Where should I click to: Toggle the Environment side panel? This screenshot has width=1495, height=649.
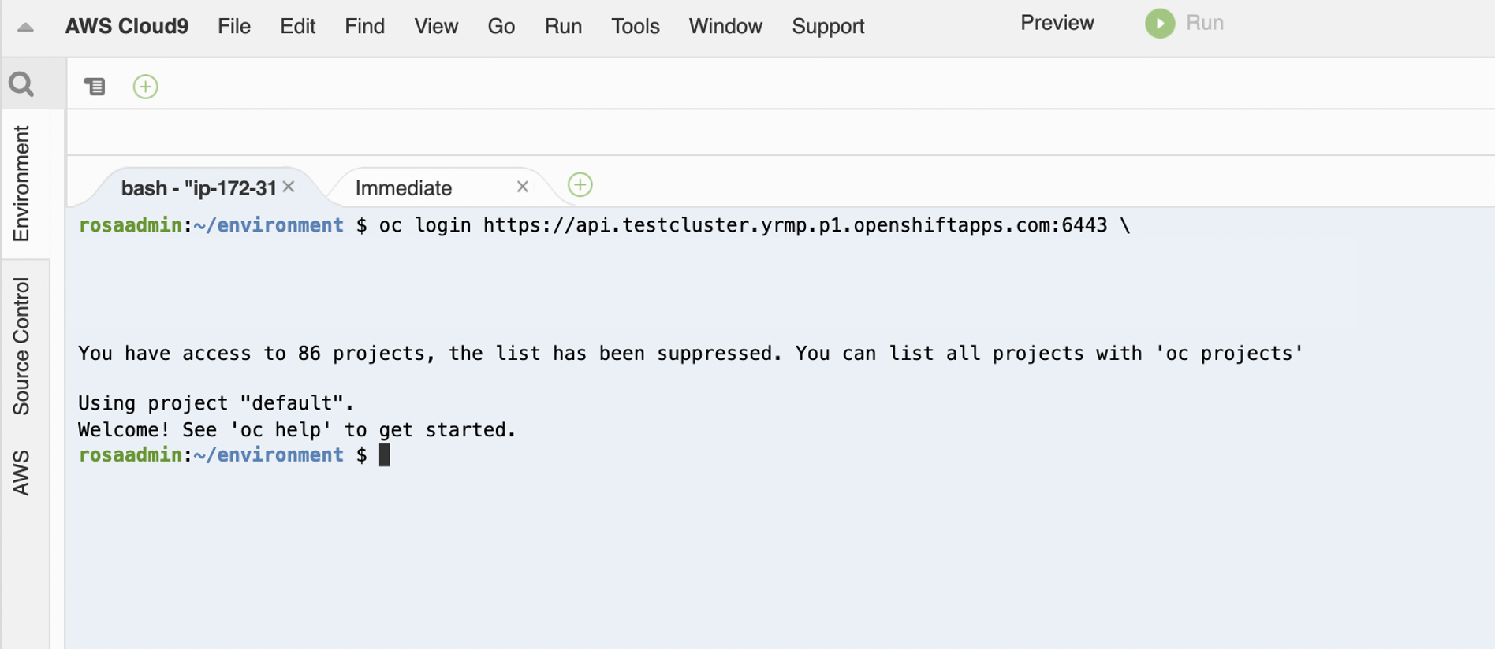(21, 184)
